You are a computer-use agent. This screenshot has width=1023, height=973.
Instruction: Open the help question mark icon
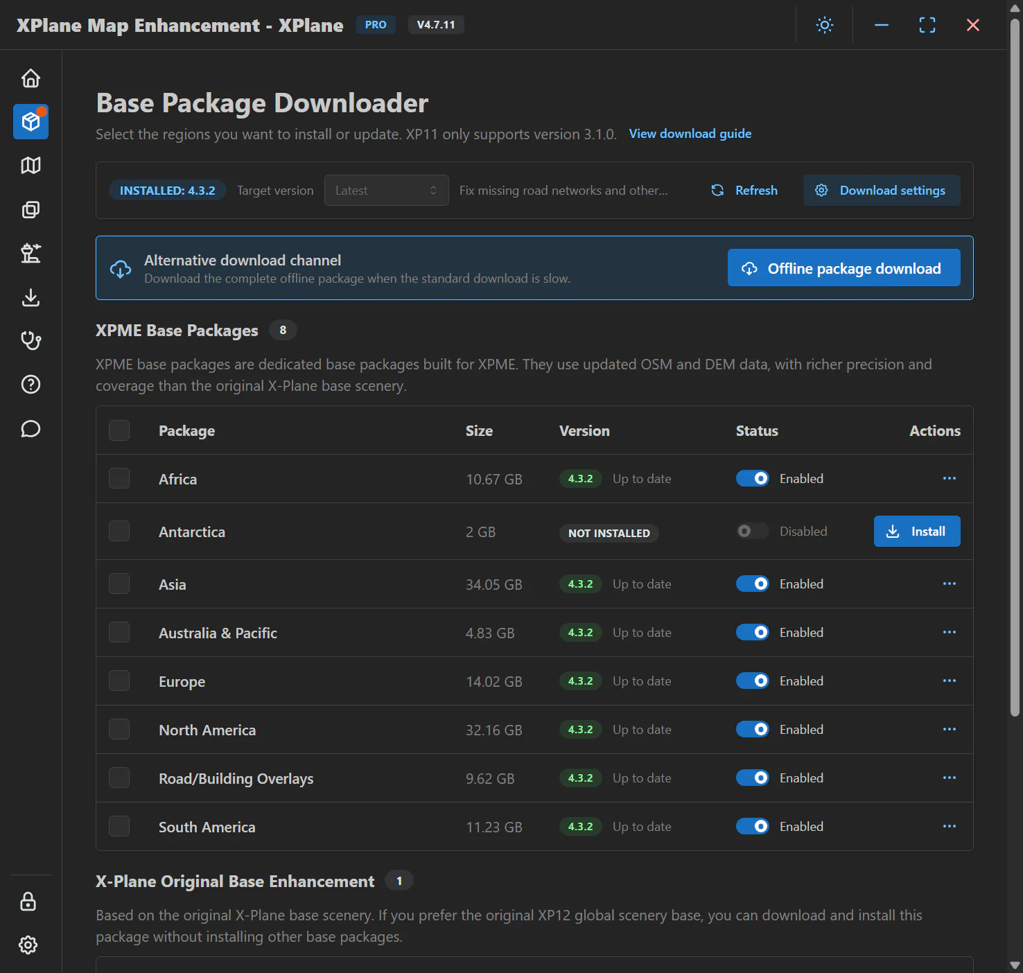coord(30,385)
